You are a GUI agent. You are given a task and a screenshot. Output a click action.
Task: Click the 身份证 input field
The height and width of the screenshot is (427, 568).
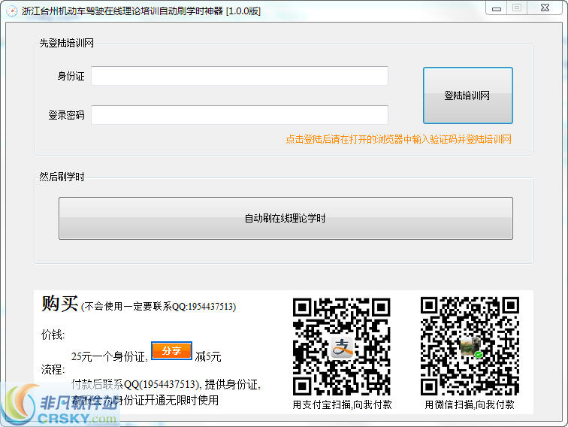[240, 76]
